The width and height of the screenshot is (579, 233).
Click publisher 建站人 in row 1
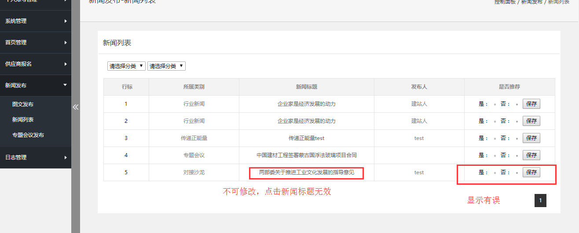pyautogui.click(x=419, y=104)
